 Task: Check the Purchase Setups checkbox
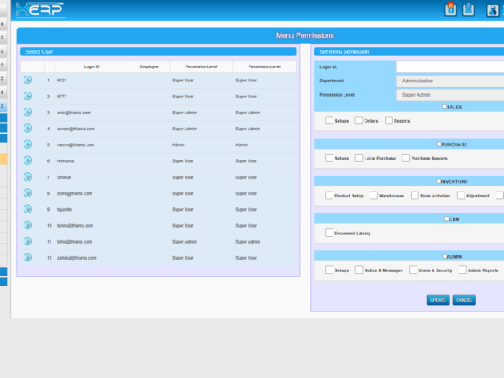click(329, 158)
